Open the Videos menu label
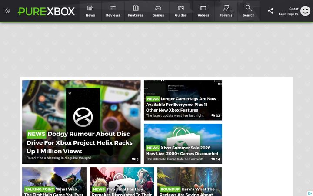The image size is (313, 196). [x=203, y=15]
